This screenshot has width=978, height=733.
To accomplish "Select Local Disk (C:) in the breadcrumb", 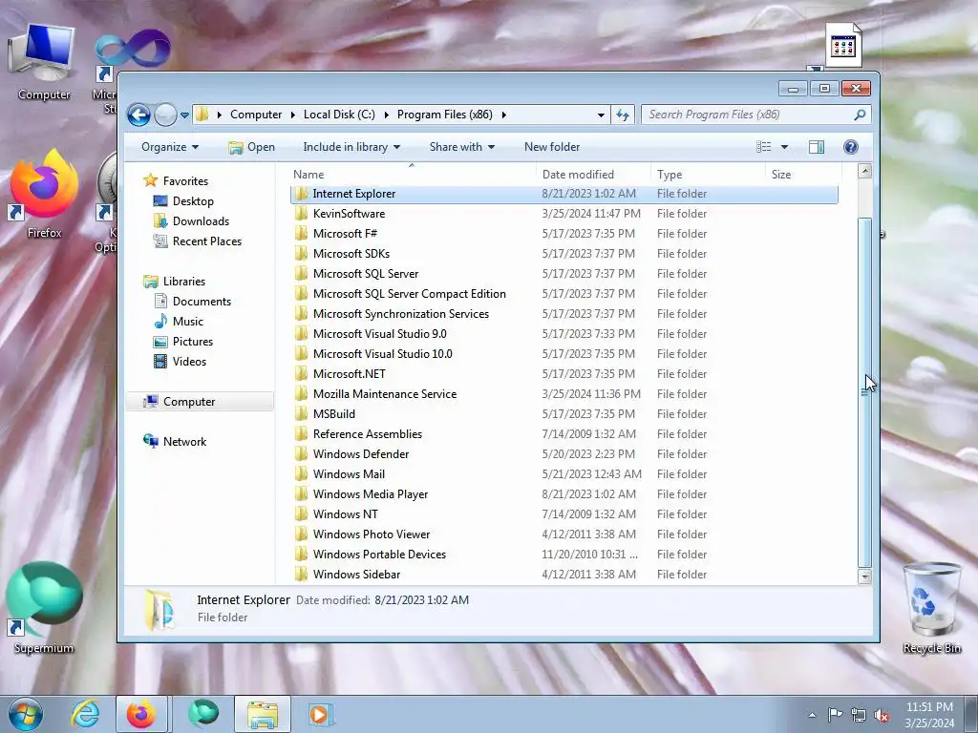I will pyautogui.click(x=339, y=115).
